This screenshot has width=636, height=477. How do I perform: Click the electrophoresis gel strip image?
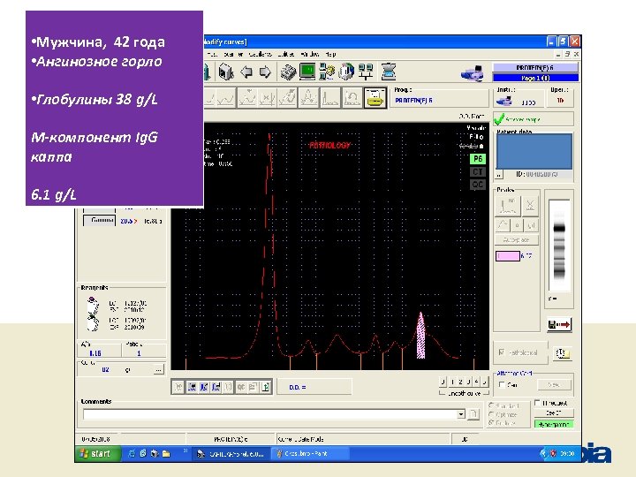(559, 245)
